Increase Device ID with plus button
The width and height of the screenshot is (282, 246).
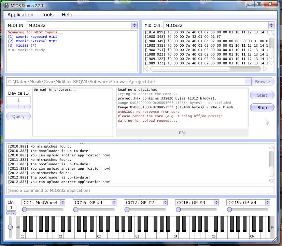pyautogui.click(x=25, y=107)
